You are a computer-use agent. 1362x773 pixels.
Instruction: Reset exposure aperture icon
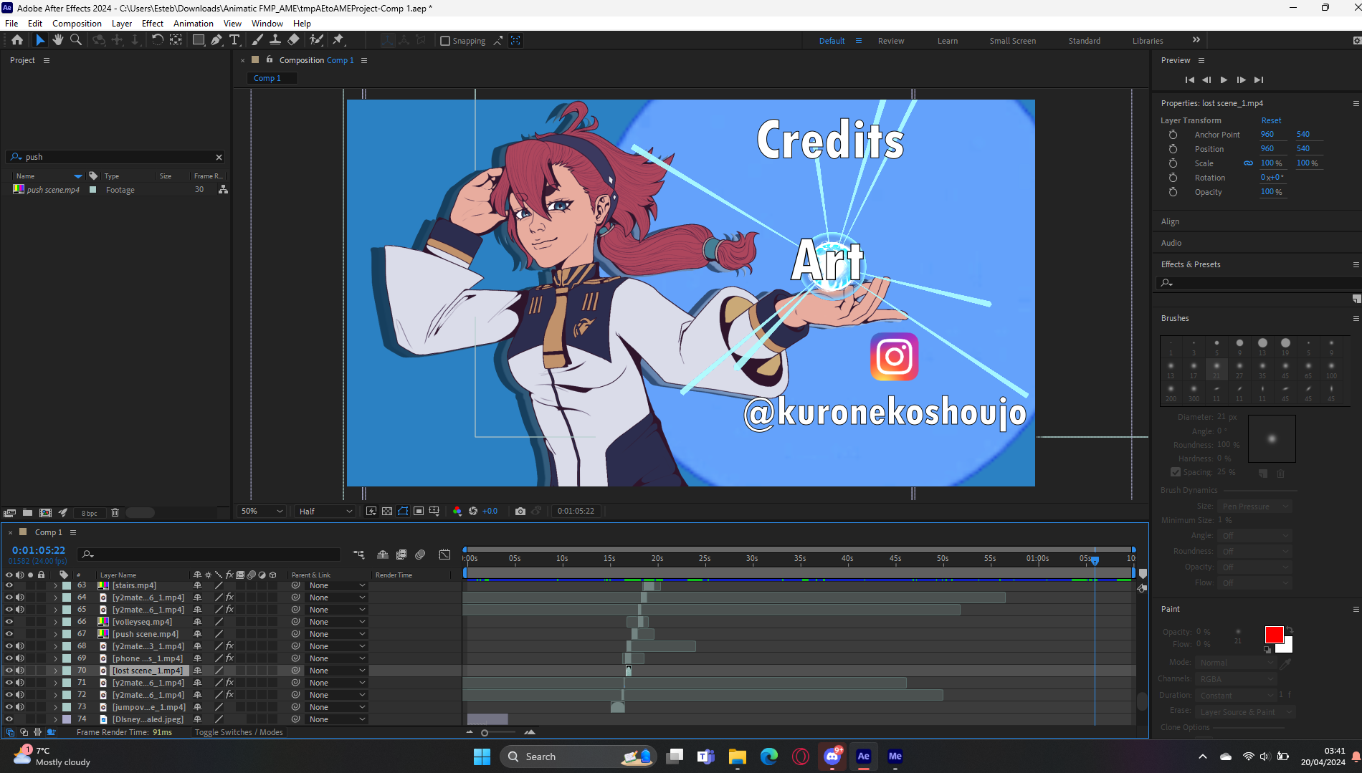coord(473,511)
